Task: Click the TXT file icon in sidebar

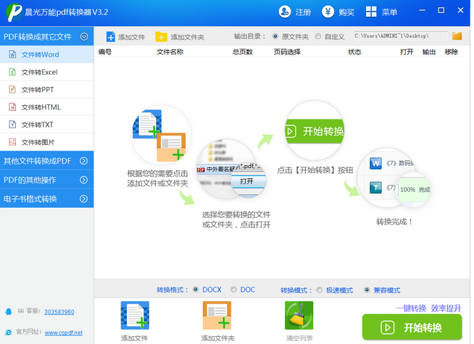Action: click(x=12, y=125)
